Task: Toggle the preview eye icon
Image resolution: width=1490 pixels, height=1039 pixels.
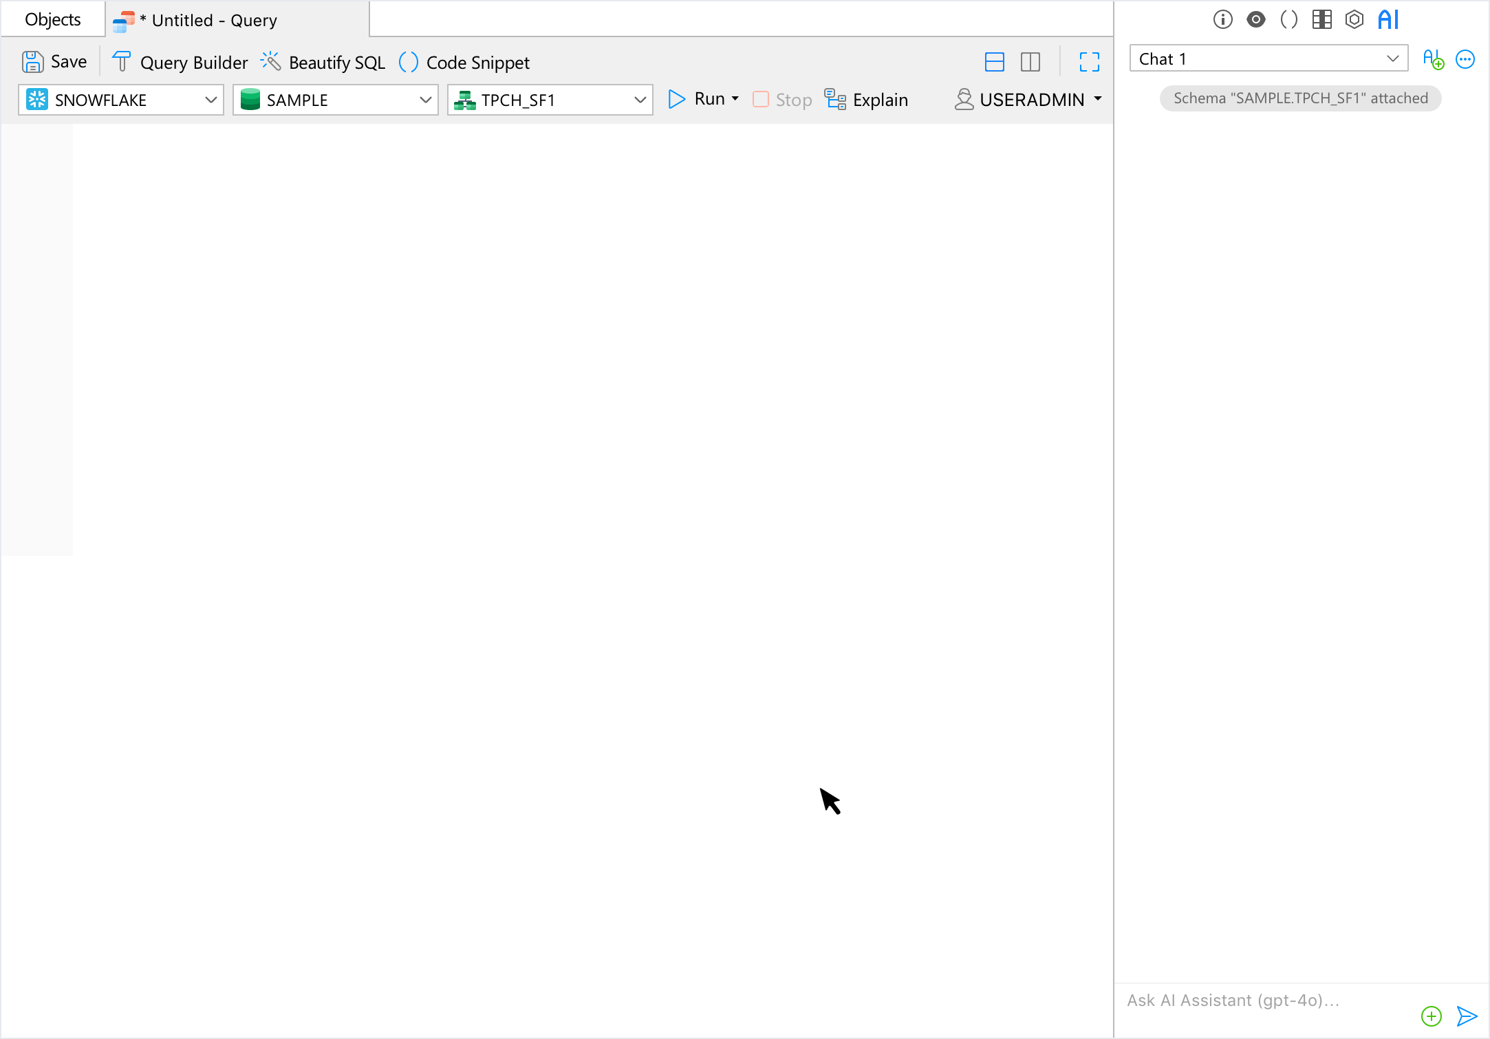Action: [1255, 19]
